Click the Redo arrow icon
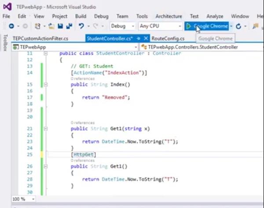The height and width of the screenshot is (208, 264). [x=95, y=26]
